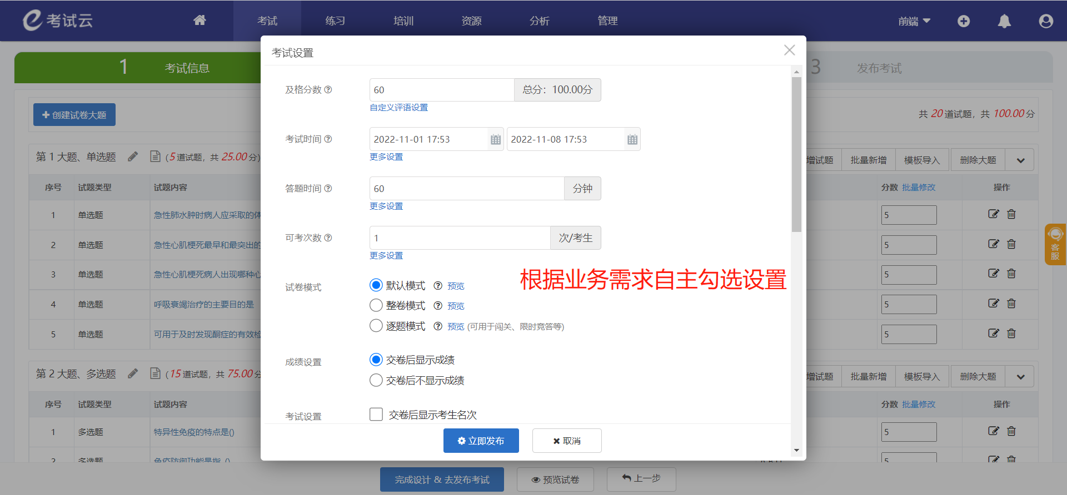Open the 分析 nav tab
1067x495 pixels.
coord(540,21)
